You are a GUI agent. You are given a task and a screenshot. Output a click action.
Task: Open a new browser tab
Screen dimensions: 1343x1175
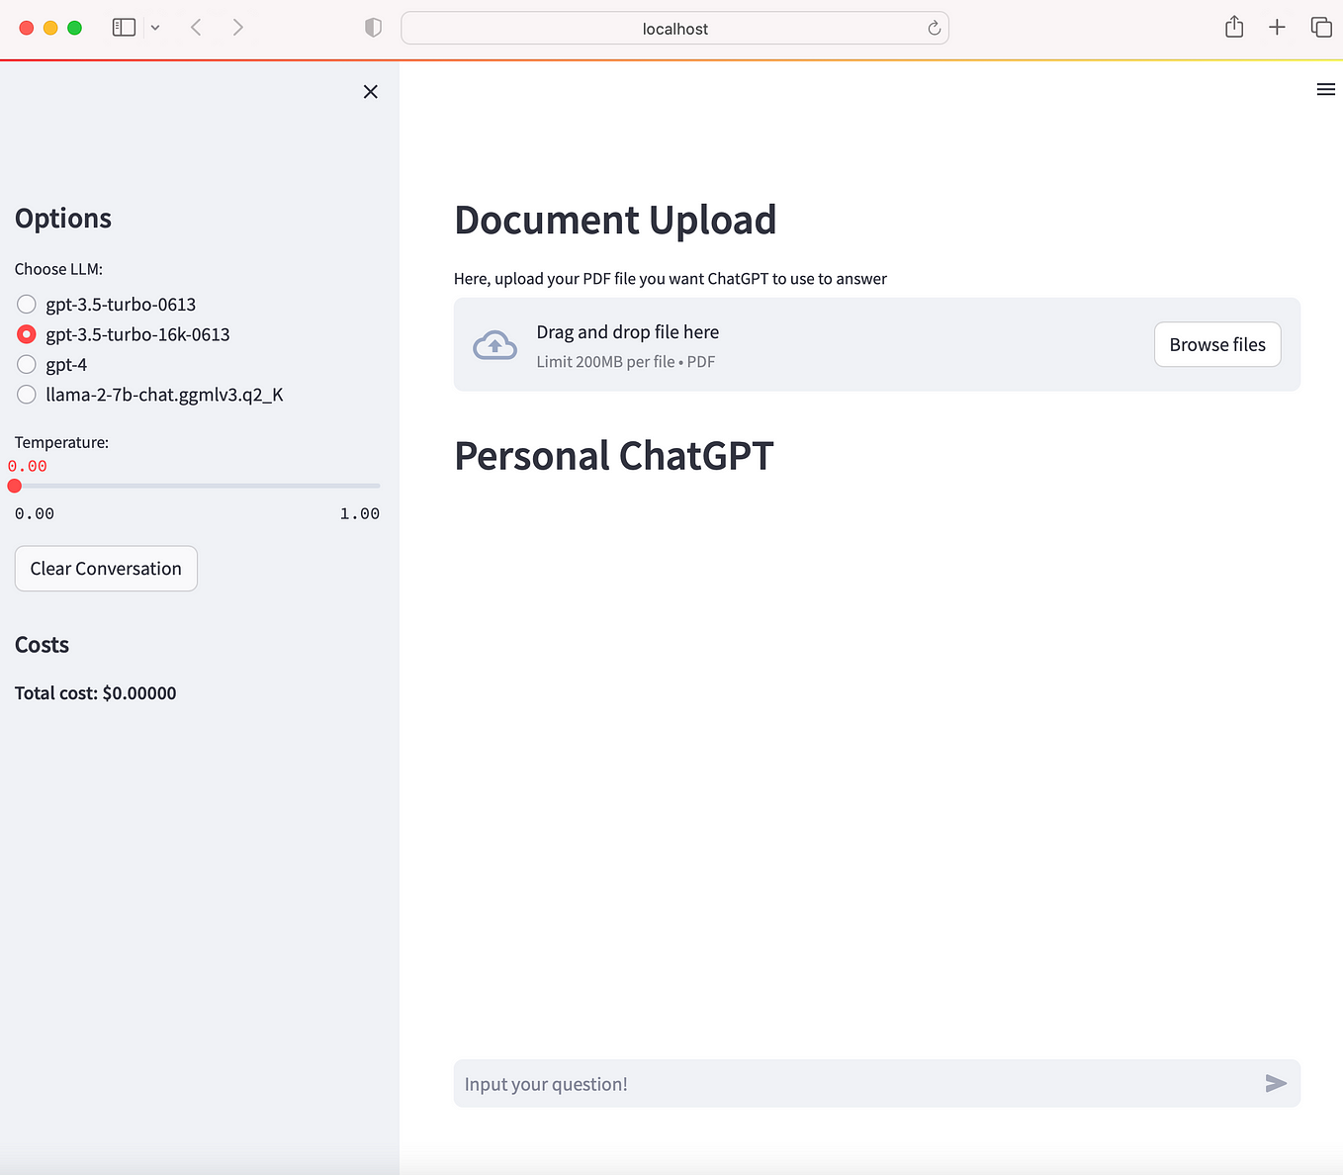click(1277, 27)
